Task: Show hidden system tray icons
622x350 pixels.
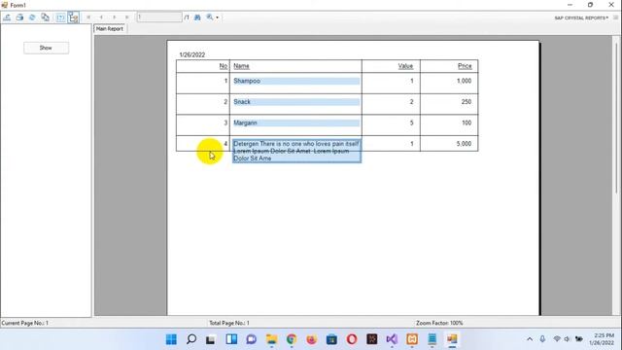Action: pyautogui.click(x=530, y=339)
